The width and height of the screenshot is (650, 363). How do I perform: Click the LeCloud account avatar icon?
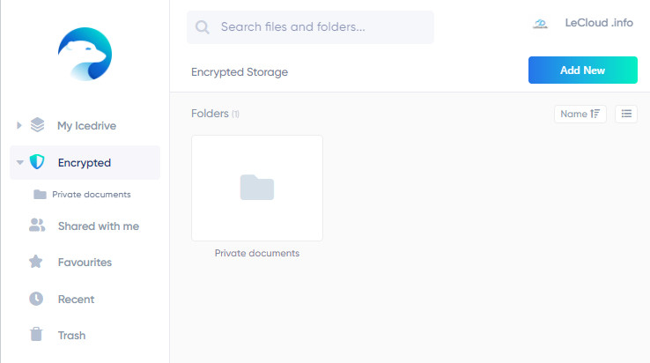coord(540,24)
